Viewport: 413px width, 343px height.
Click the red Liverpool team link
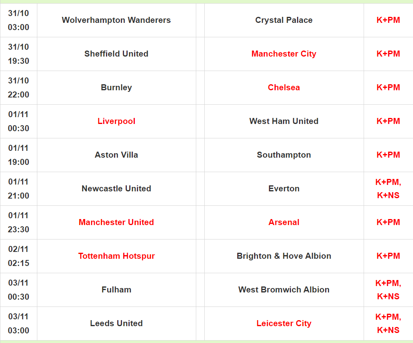click(116, 121)
